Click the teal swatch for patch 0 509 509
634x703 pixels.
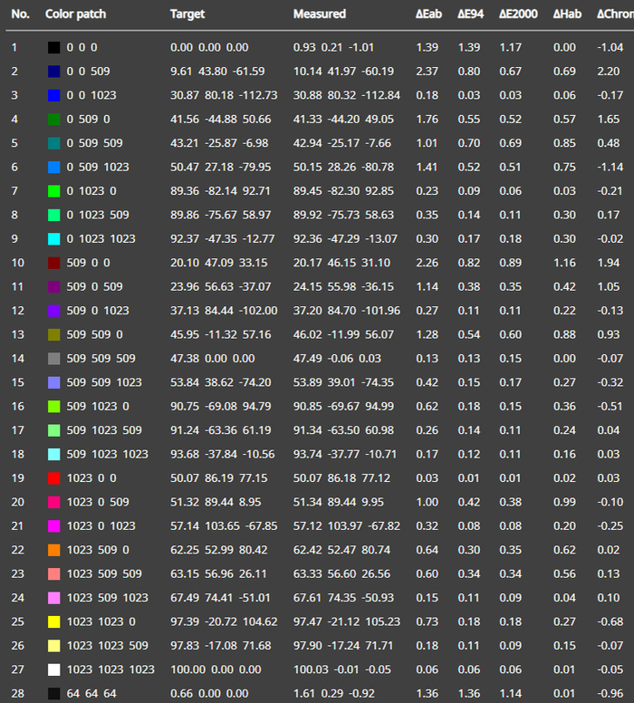tap(53, 143)
